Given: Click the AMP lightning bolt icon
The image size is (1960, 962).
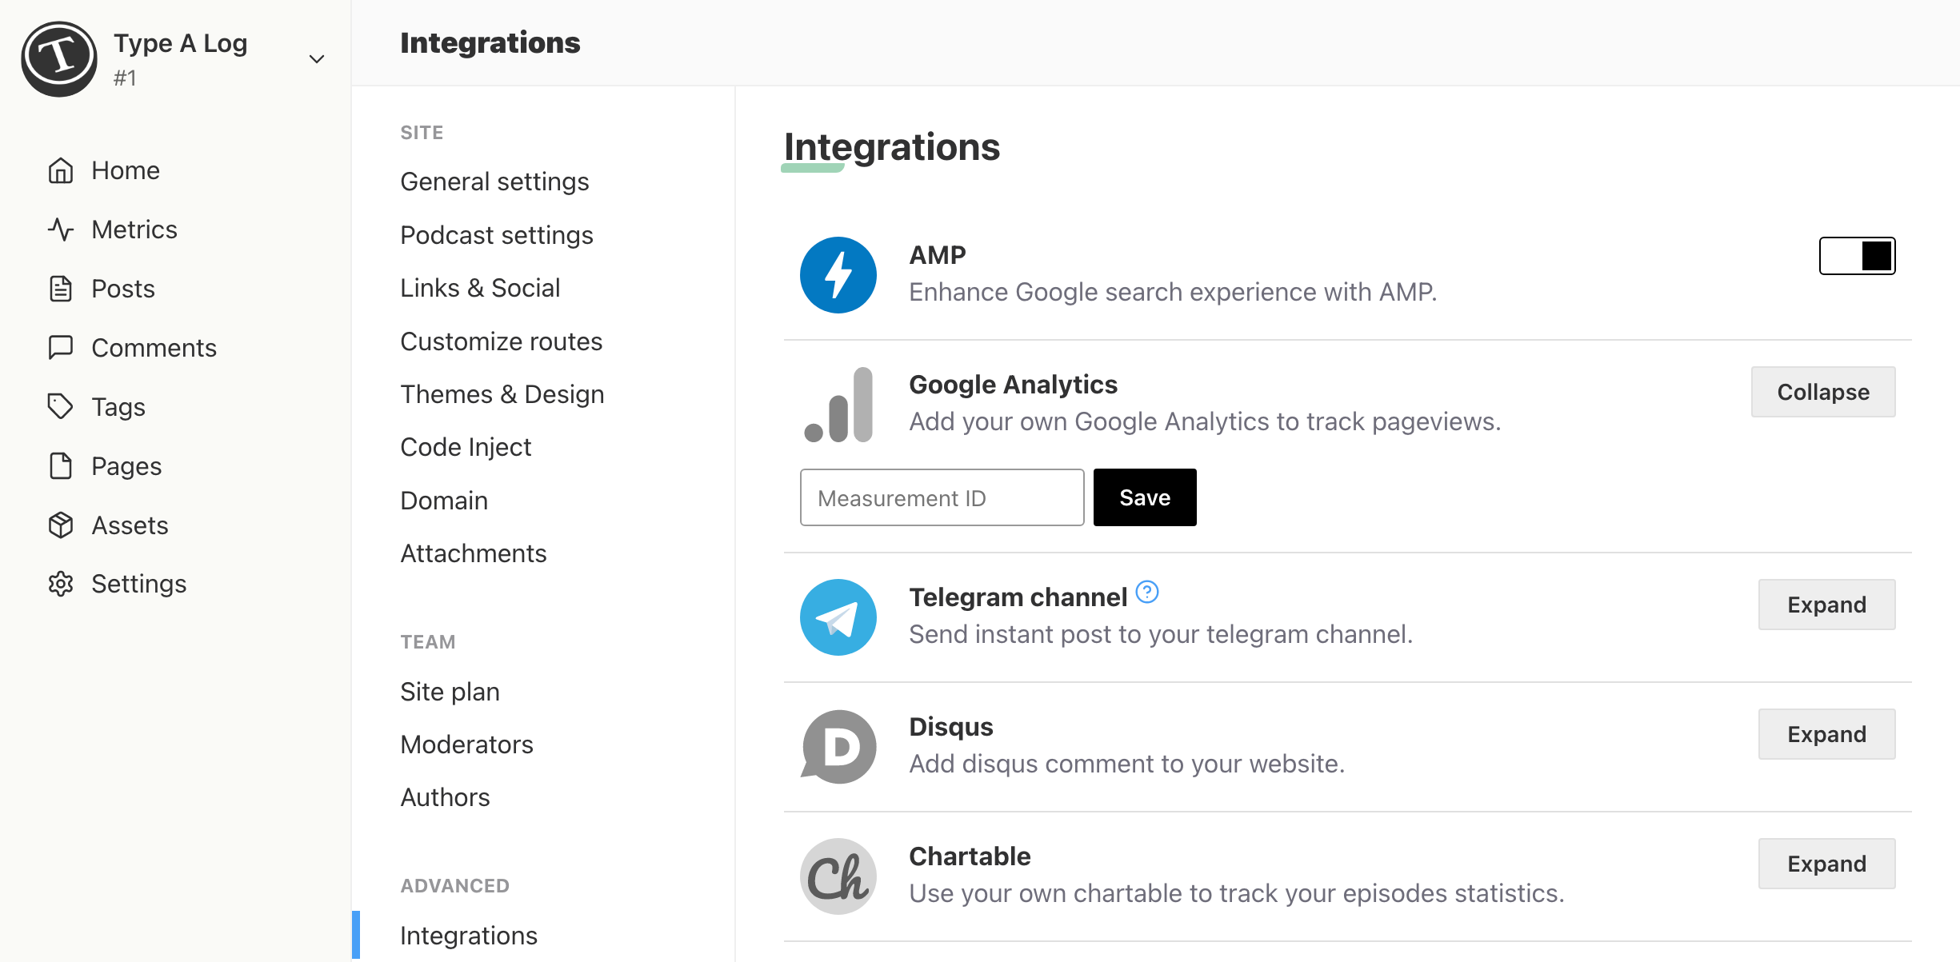Looking at the screenshot, I should click(838, 275).
